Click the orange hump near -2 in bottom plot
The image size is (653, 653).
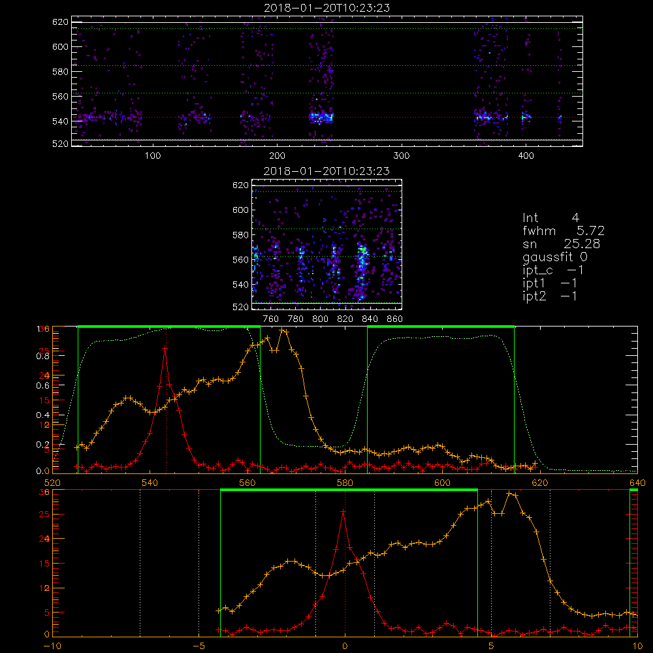[x=293, y=562]
